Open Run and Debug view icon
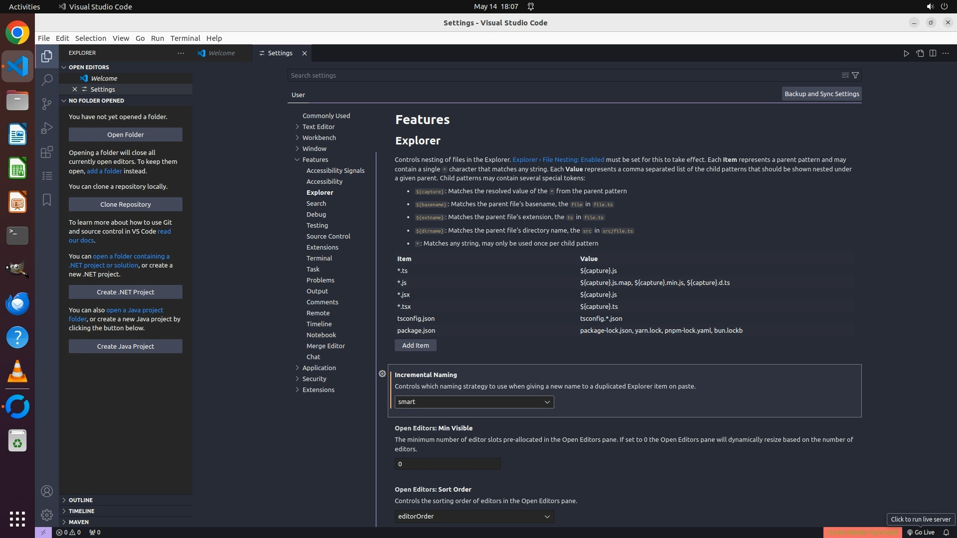The width and height of the screenshot is (957, 538). coord(47,128)
